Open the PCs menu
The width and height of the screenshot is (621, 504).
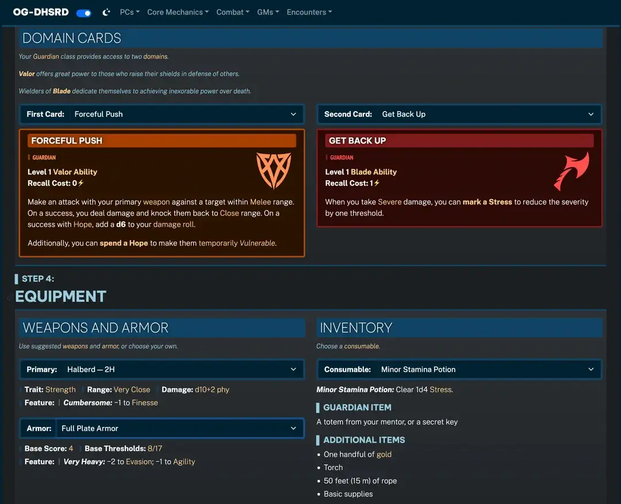[x=129, y=12]
